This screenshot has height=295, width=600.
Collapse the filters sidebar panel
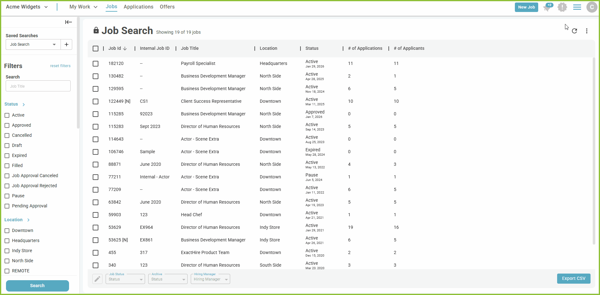[68, 22]
